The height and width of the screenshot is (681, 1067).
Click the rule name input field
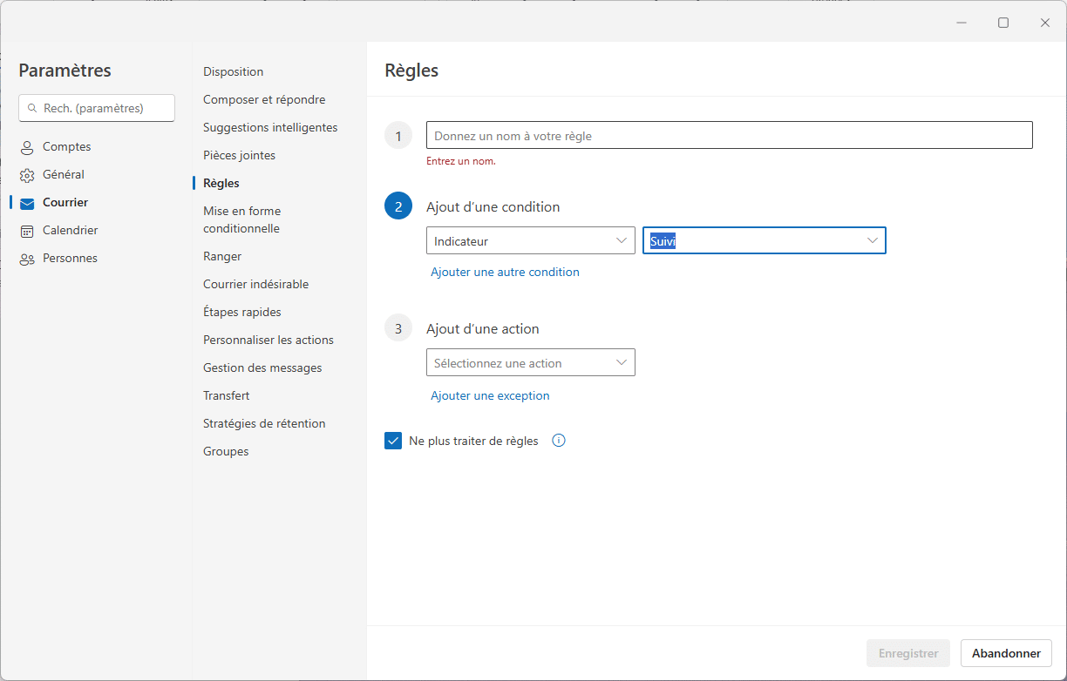click(729, 136)
